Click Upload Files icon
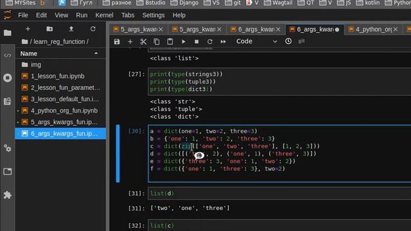This screenshot has height=231, width=411. click(71, 29)
